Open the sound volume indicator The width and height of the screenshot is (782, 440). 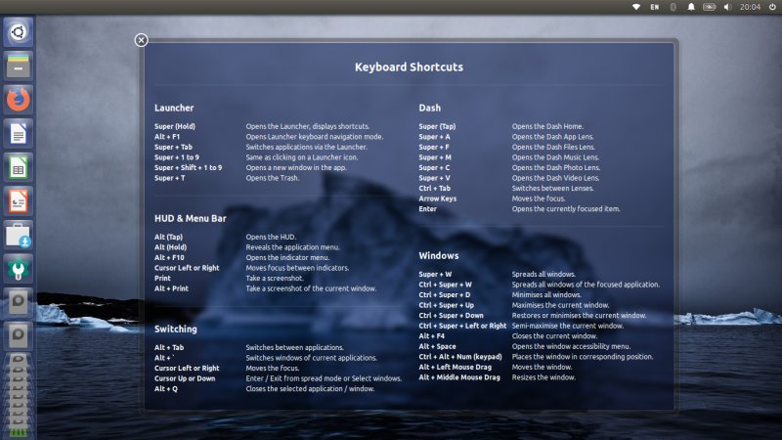(729, 7)
